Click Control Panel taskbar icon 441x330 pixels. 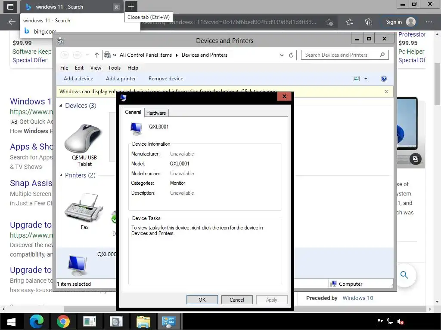(169, 321)
